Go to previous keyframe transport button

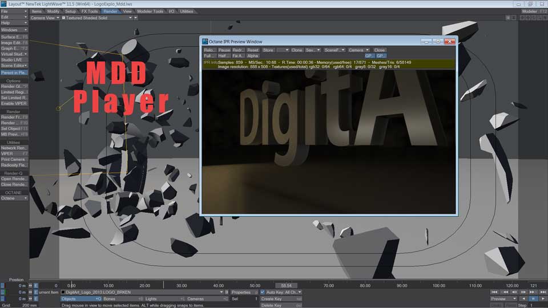[x=504, y=292]
